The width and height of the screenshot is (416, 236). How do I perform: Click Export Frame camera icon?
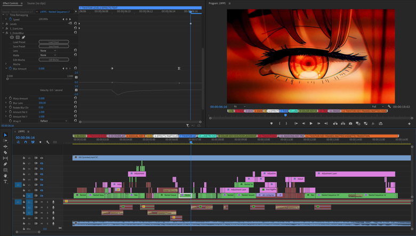(350, 123)
